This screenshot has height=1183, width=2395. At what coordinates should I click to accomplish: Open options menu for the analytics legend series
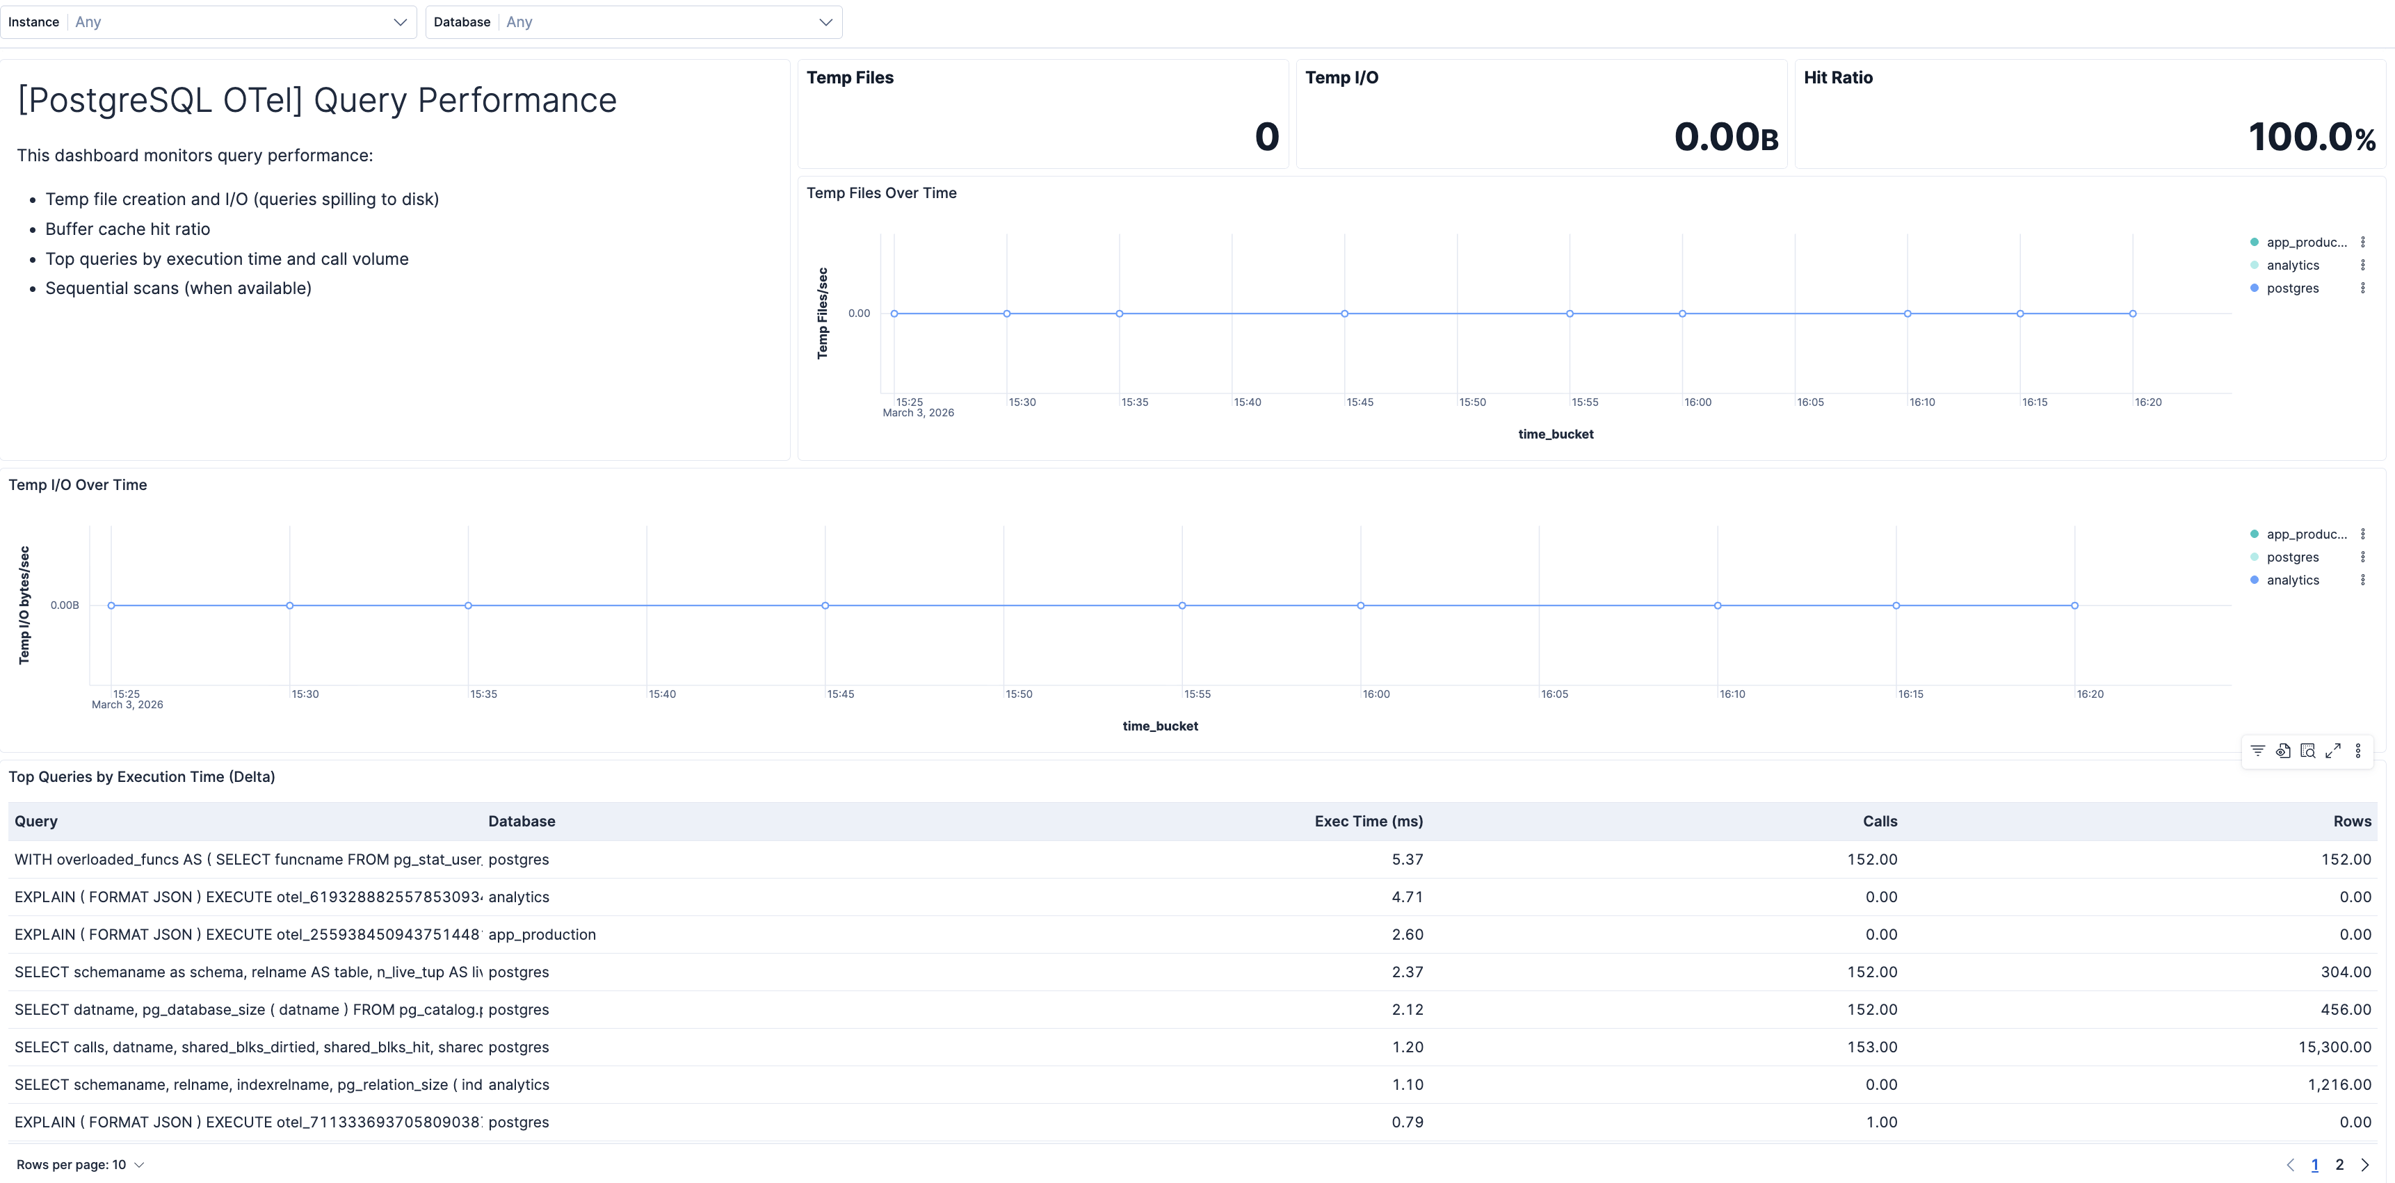pyautogui.click(x=2362, y=265)
